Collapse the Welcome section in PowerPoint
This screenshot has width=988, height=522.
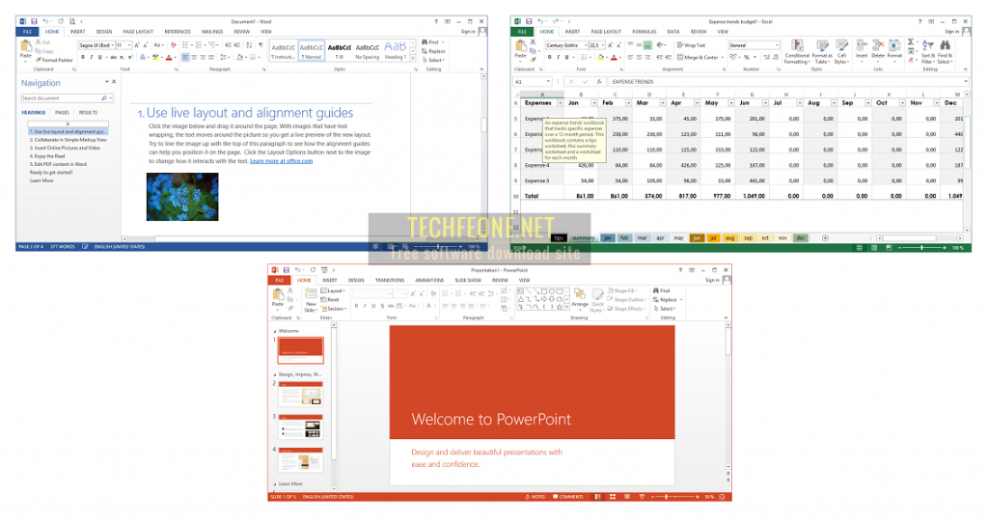[x=275, y=331]
